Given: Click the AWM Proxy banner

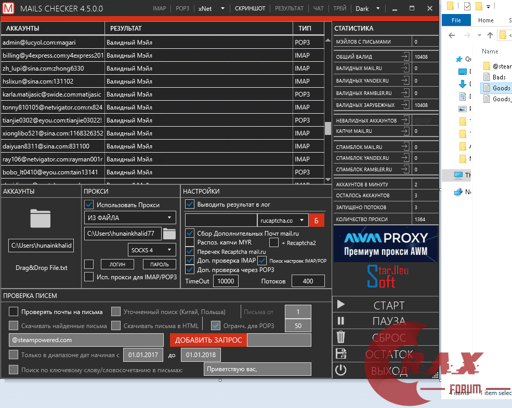Looking at the screenshot, I should [x=386, y=244].
